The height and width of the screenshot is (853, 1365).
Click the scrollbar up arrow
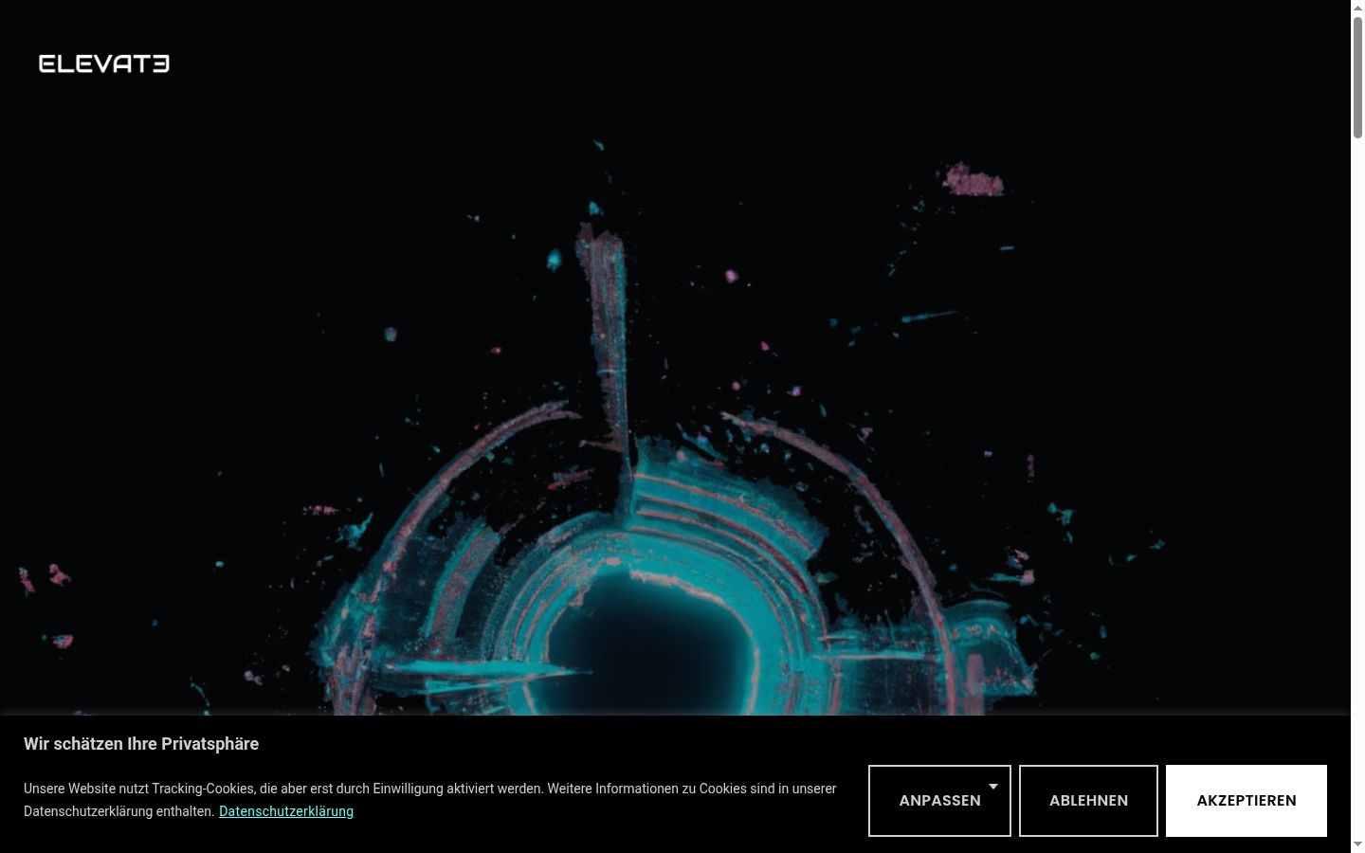coord(1357,8)
